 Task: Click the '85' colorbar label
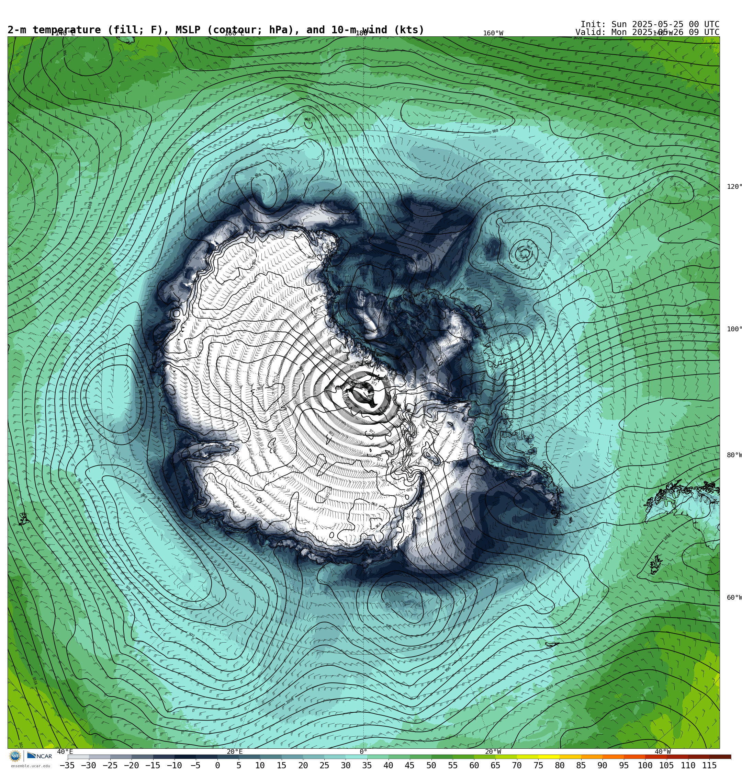[581, 765]
